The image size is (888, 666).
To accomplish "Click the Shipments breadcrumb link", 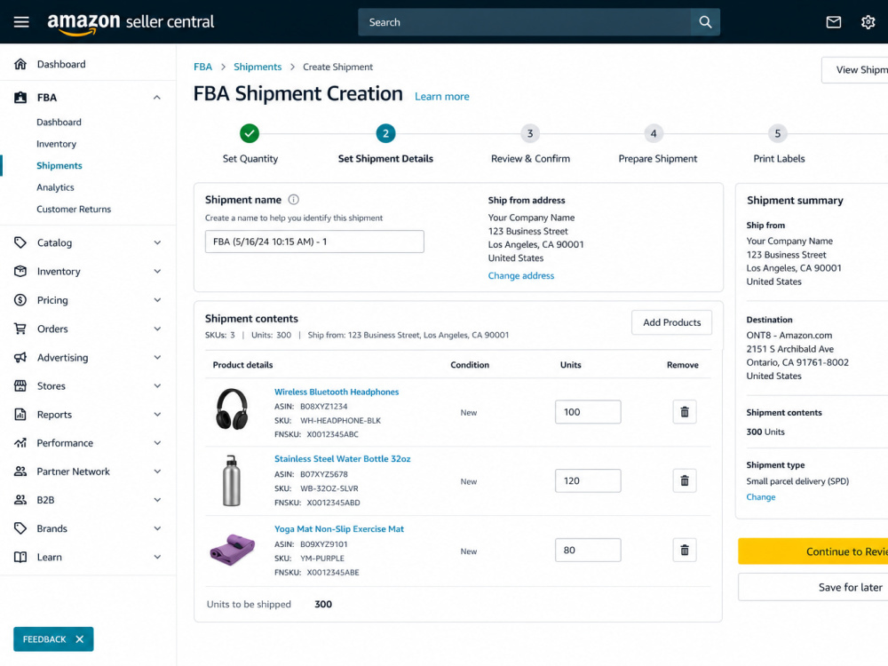I will 258,67.
